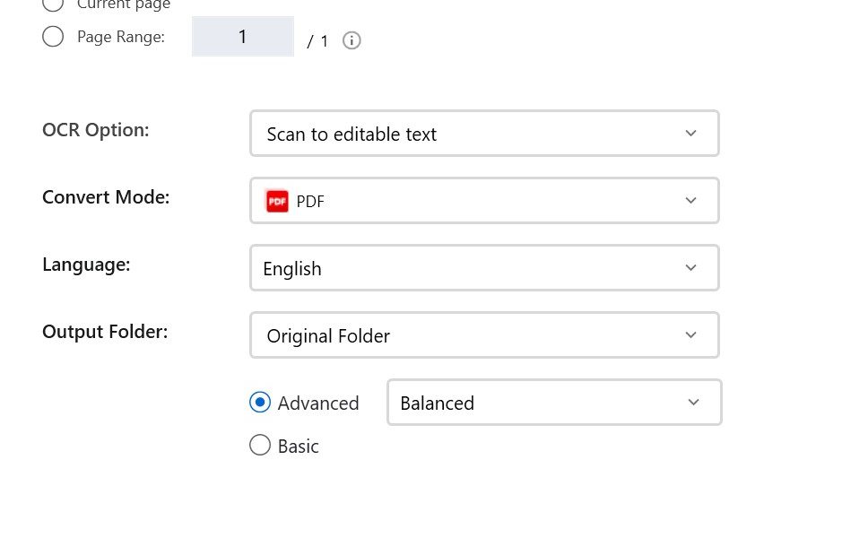The image size is (842, 538).
Task: Expand the OCR Option chevron arrow
Action: 690,134
